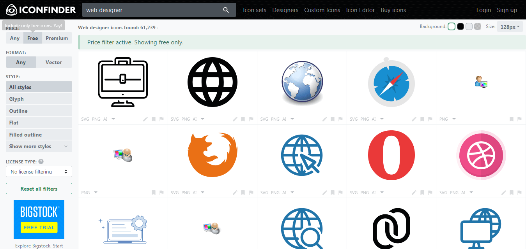The height and width of the screenshot is (249, 526).
Task: Go to Buy icons
Action: 393,10
